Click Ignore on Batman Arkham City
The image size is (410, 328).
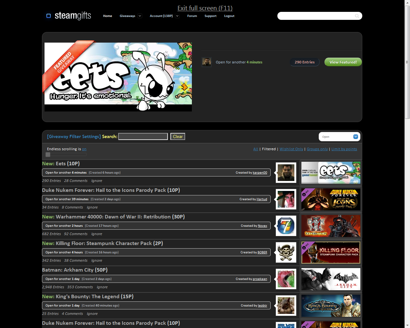(102, 287)
